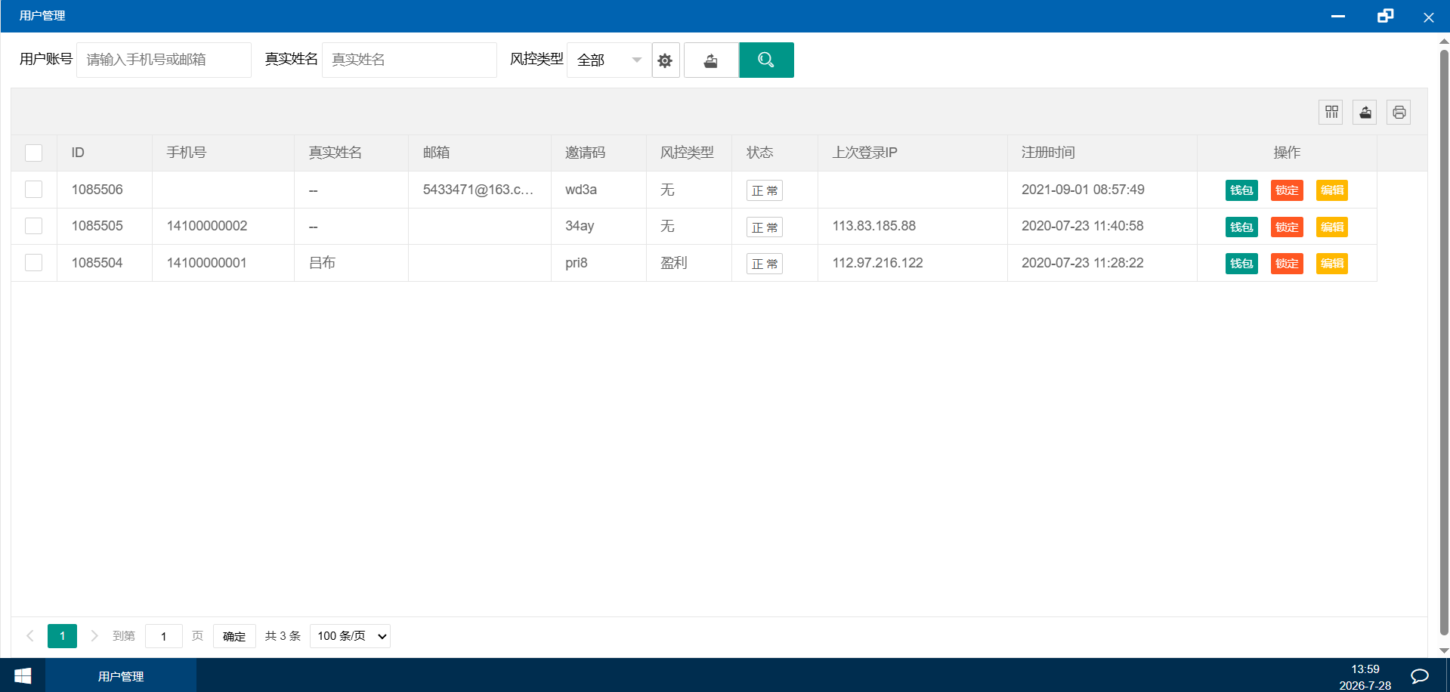Click phone number 14100000002
Viewport: 1450px width, 692px height.
point(207,226)
